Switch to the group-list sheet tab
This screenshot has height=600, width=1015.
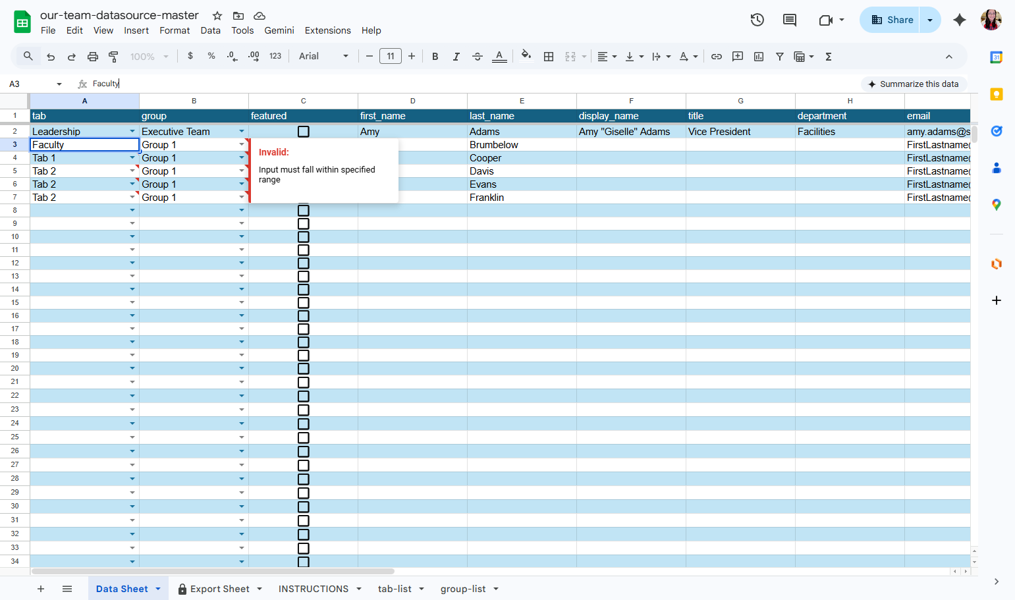click(x=463, y=589)
